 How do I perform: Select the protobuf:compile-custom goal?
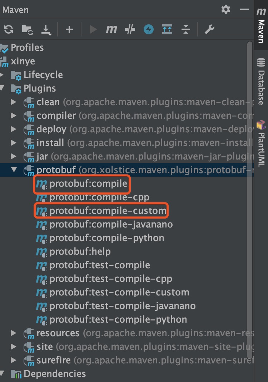click(x=108, y=211)
